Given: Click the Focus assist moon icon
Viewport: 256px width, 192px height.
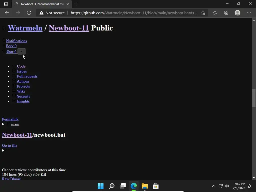Looking at the screenshot, I should (249, 186).
